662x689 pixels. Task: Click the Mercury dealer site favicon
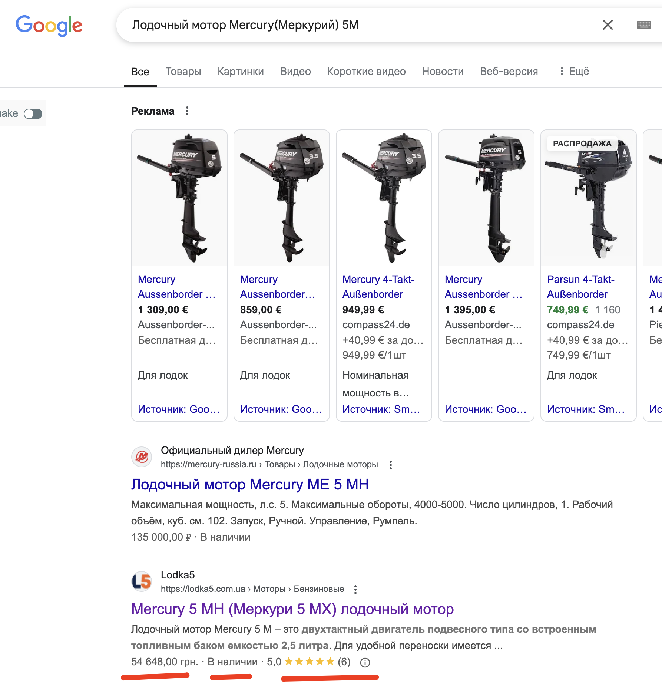(x=142, y=457)
